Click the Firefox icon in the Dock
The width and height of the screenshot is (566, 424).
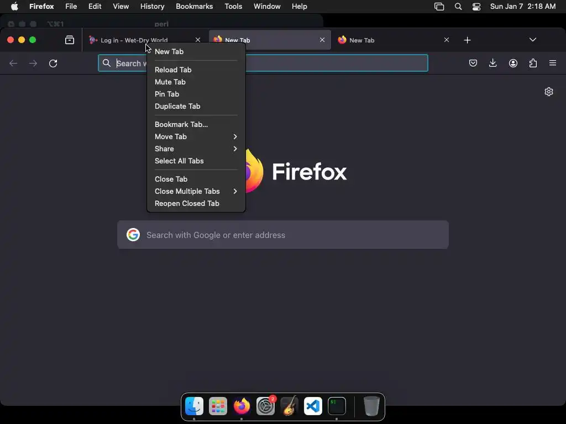[242, 406]
